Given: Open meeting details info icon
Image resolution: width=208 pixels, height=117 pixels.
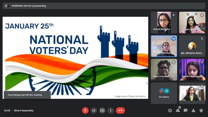Looking at the screenshot, I should 170,110.
